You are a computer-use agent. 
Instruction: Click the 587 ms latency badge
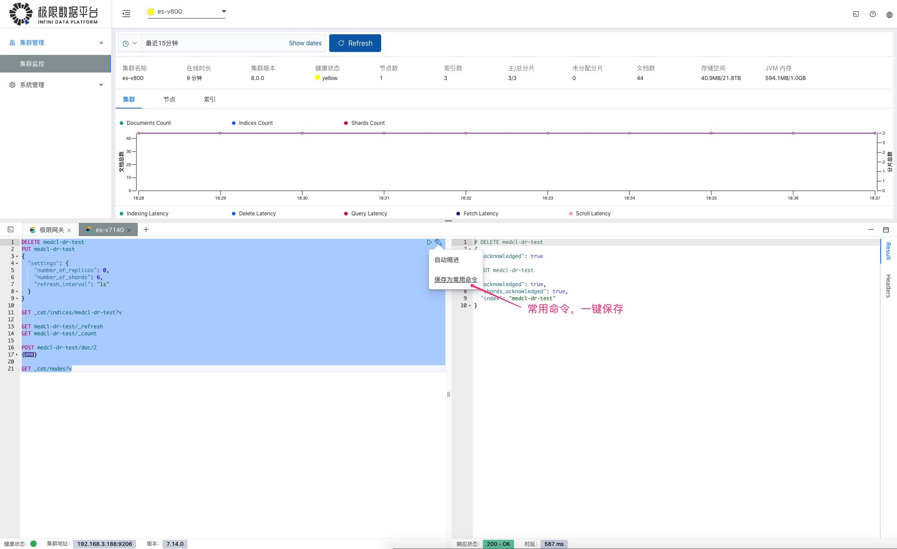554,544
